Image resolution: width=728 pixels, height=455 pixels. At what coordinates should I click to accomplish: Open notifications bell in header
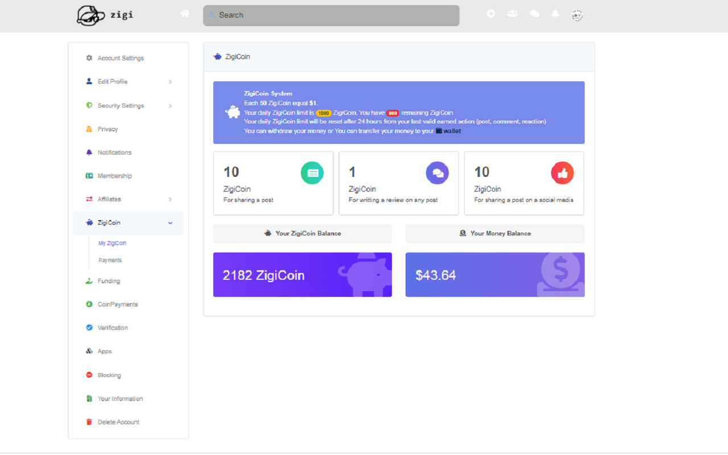pos(556,14)
